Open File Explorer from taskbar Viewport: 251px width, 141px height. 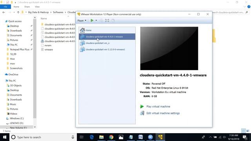[x=101, y=137]
